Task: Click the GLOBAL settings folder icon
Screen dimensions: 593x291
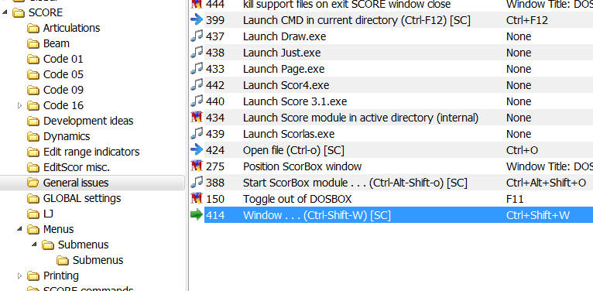Action: [33, 199]
